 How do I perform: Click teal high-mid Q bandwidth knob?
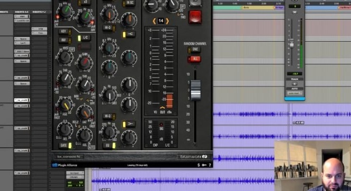109,68
